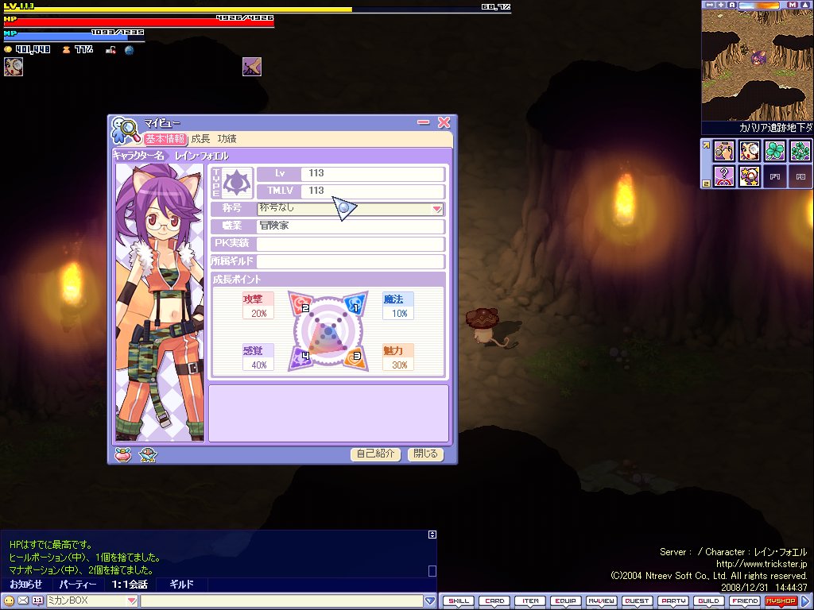Click the self-introduction text area
This screenshot has width=814, height=610.
tap(328, 413)
